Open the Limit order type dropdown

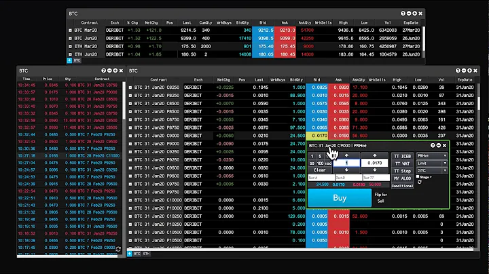(432, 163)
